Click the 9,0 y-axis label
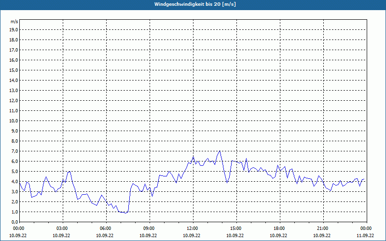386x241 pixels. pyautogui.click(x=15, y=131)
